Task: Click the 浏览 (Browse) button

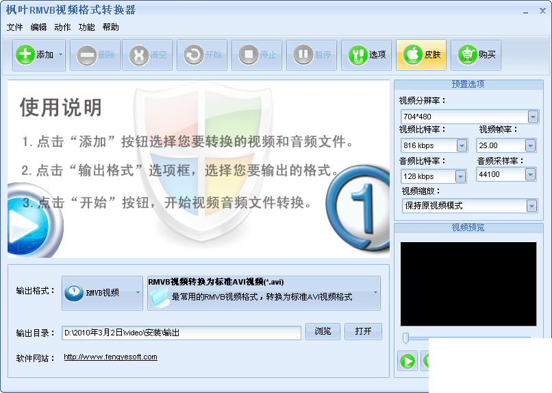Action: [x=323, y=331]
